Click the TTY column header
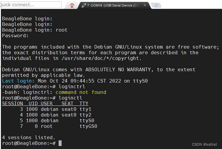This screenshot has height=149, width=222. [84, 103]
